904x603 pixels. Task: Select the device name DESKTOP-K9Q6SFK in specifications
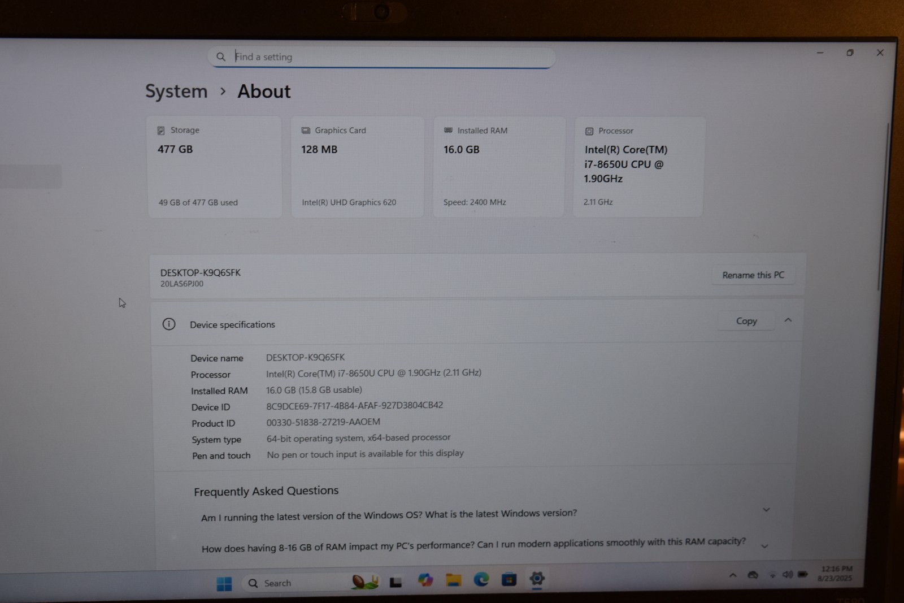(305, 358)
